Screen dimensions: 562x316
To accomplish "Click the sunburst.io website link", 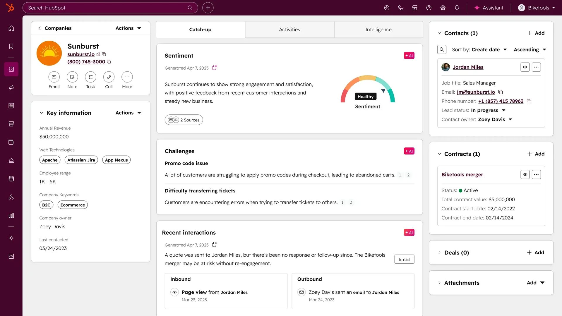I will pos(80,54).
